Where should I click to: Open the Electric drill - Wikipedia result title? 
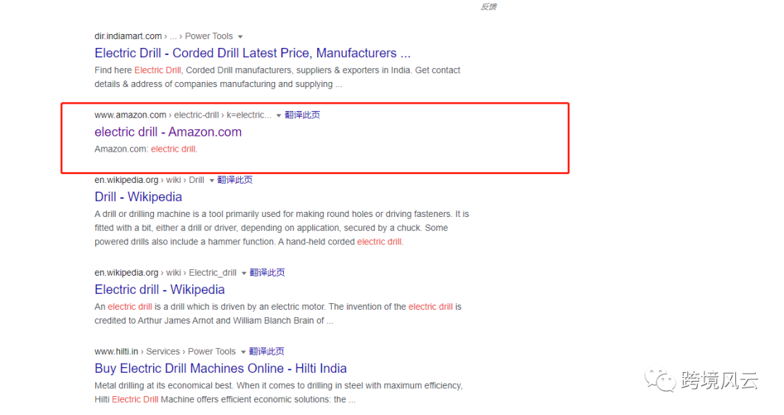coord(160,289)
